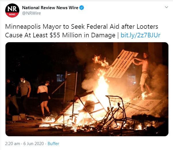Click the wooden pallet in the photo
Viewport: 173px width, 150px height.
[122, 64]
